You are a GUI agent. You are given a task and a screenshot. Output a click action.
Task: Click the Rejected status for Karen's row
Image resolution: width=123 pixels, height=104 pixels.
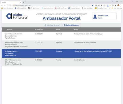coord(59,43)
